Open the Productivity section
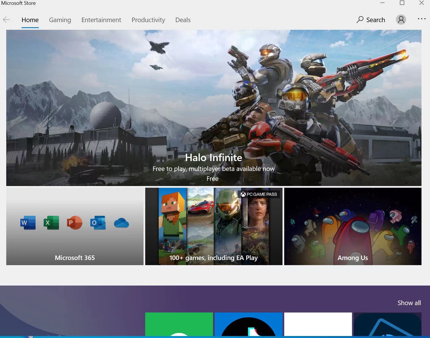The height and width of the screenshot is (338, 430). pyautogui.click(x=148, y=20)
